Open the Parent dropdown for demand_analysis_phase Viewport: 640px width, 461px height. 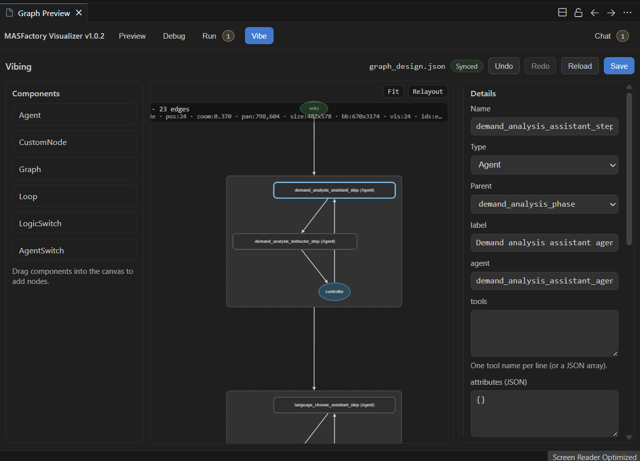coord(544,204)
